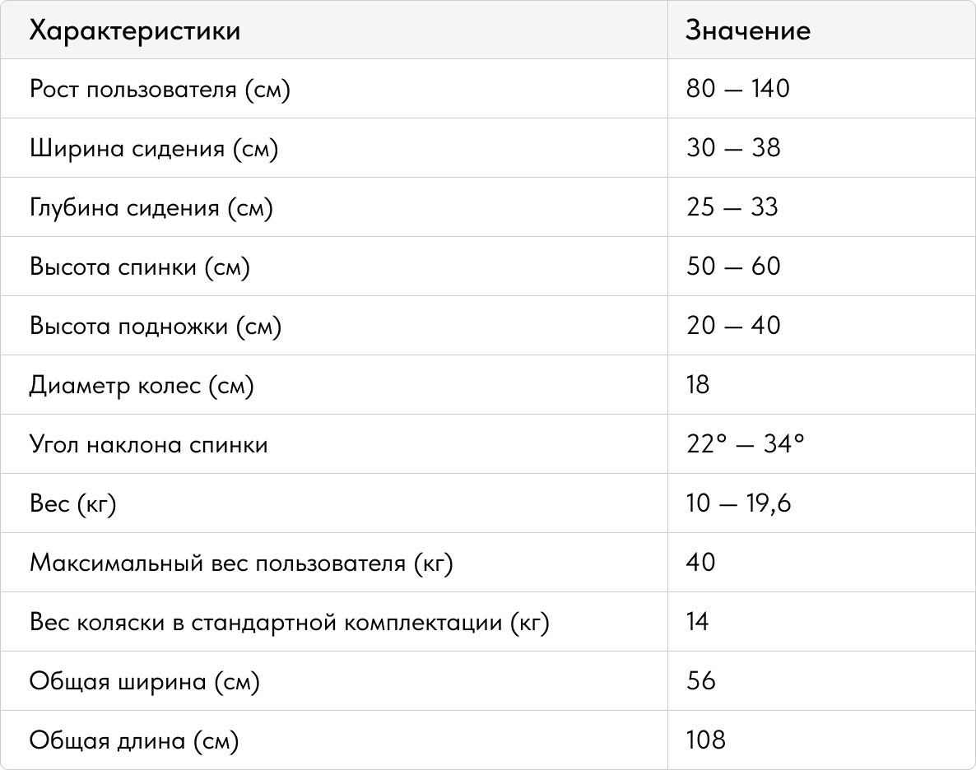
Task: Click the value 25 — 33
Action: tap(732, 206)
